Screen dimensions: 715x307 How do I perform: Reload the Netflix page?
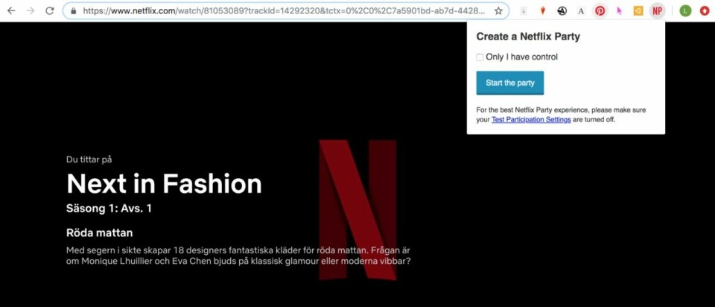pyautogui.click(x=50, y=11)
